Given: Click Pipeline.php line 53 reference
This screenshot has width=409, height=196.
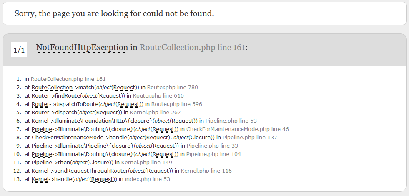Looking at the screenshot, I should coord(231,121).
